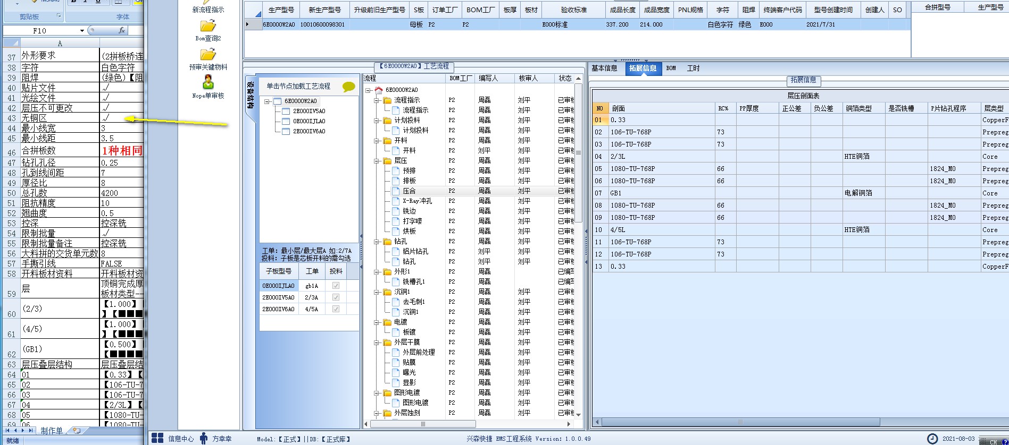Click the folder icon of 外层干膜 node
Screen dimensions: 1009x445
(387, 343)
